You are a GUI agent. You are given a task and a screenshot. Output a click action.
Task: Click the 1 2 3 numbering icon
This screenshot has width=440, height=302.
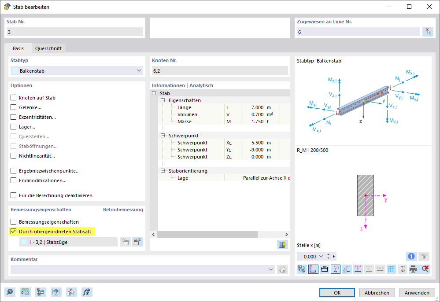[x=380, y=269]
